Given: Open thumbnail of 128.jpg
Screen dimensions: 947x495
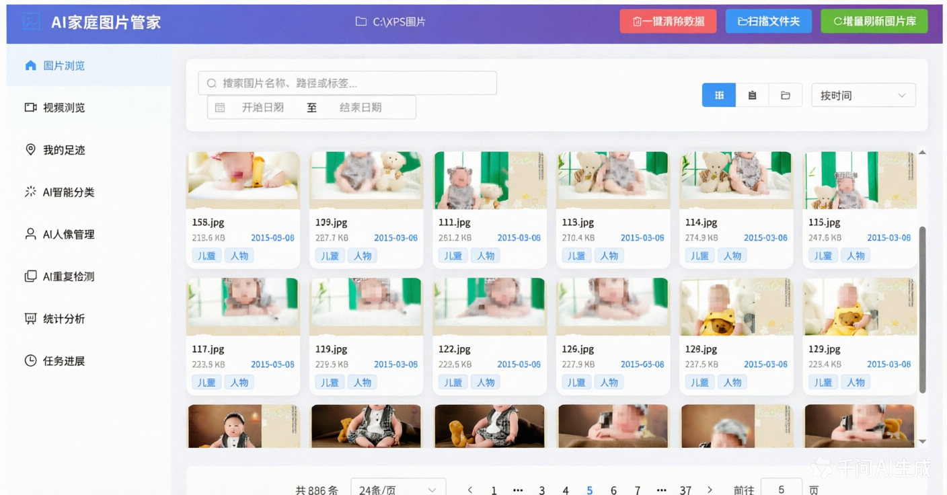Looking at the screenshot, I should click(736, 307).
